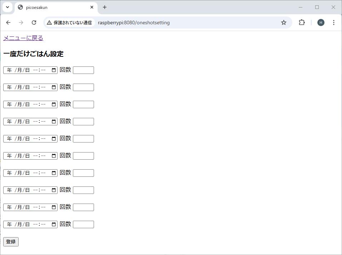Screen dimensions: 342x255
Task: Close the picoesakun tab
Action: (92, 7)
